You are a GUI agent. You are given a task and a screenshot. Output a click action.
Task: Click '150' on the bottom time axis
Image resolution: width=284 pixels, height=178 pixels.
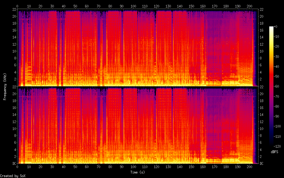(x=191, y=167)
